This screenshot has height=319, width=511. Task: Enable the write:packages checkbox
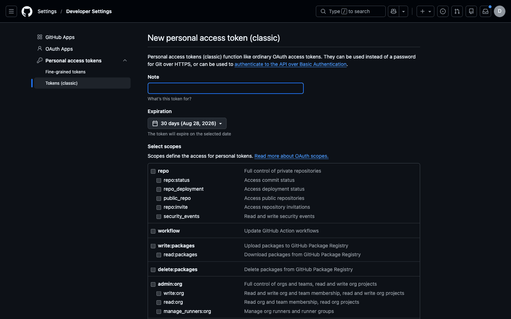point(153,246)
